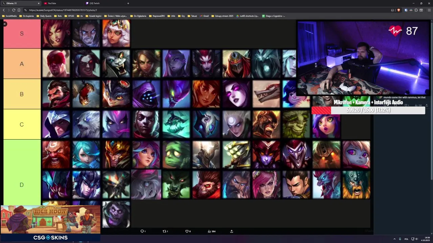This screenshot has width=433, height=243.
Task: Open the Do Oglądania bookmarks folder
Action: (x=138, y=16)
